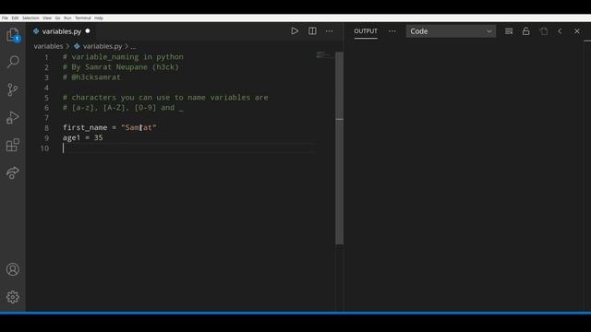
Task: Open output log in editor
Action: coord(544,31)
